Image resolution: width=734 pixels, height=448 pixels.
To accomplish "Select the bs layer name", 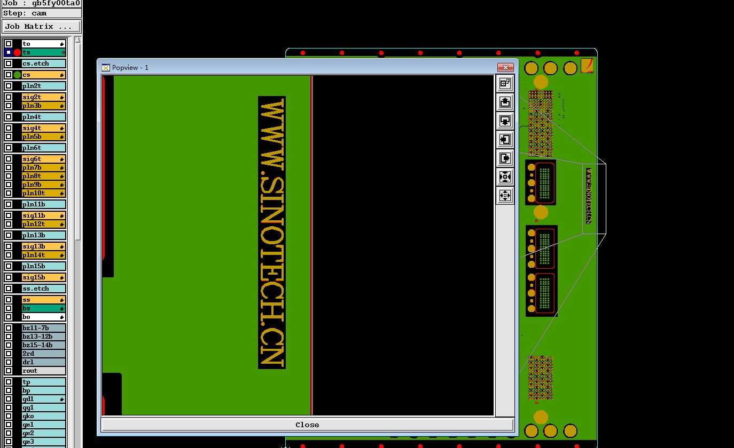I will (44, 308).
